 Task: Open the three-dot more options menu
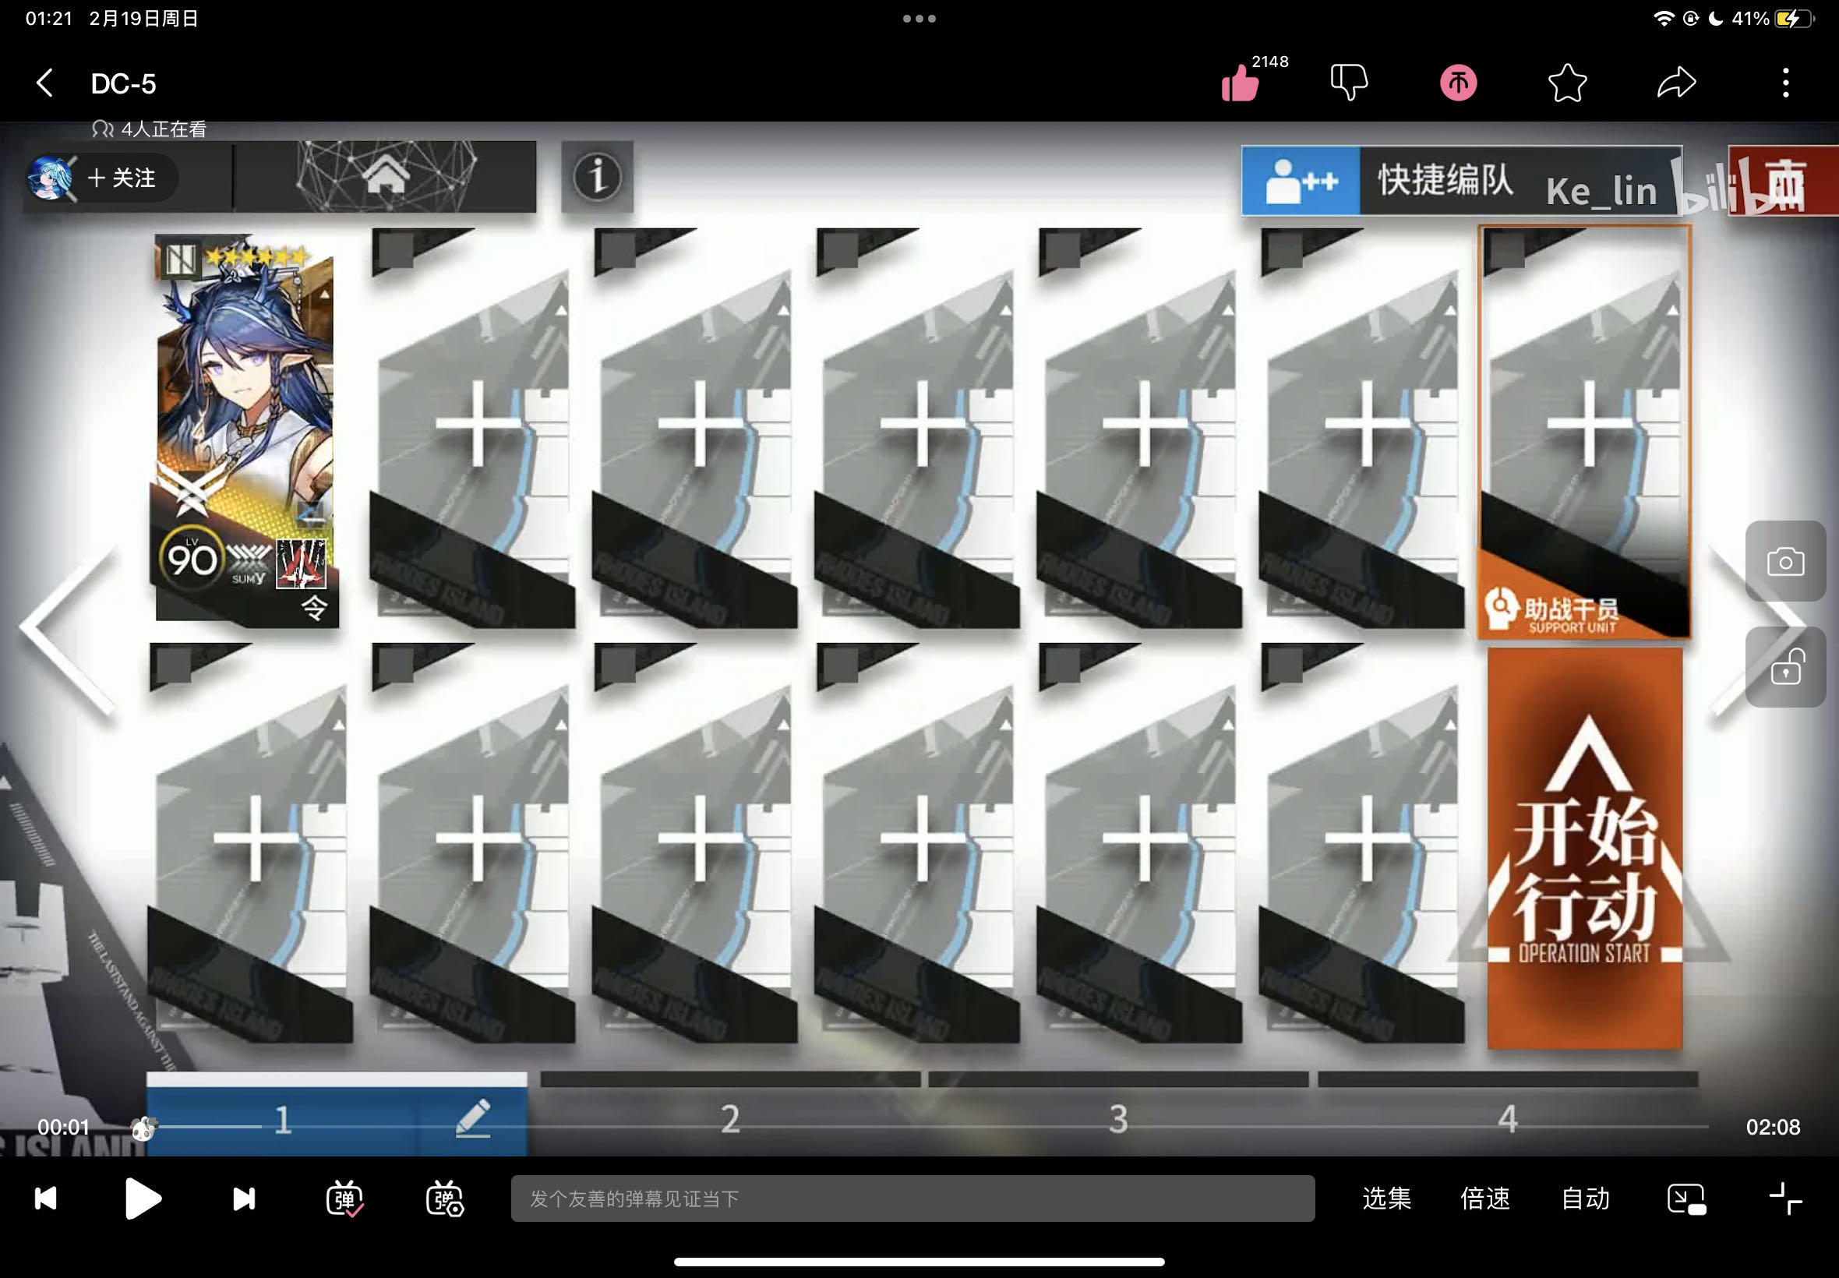pos(1785,83)
